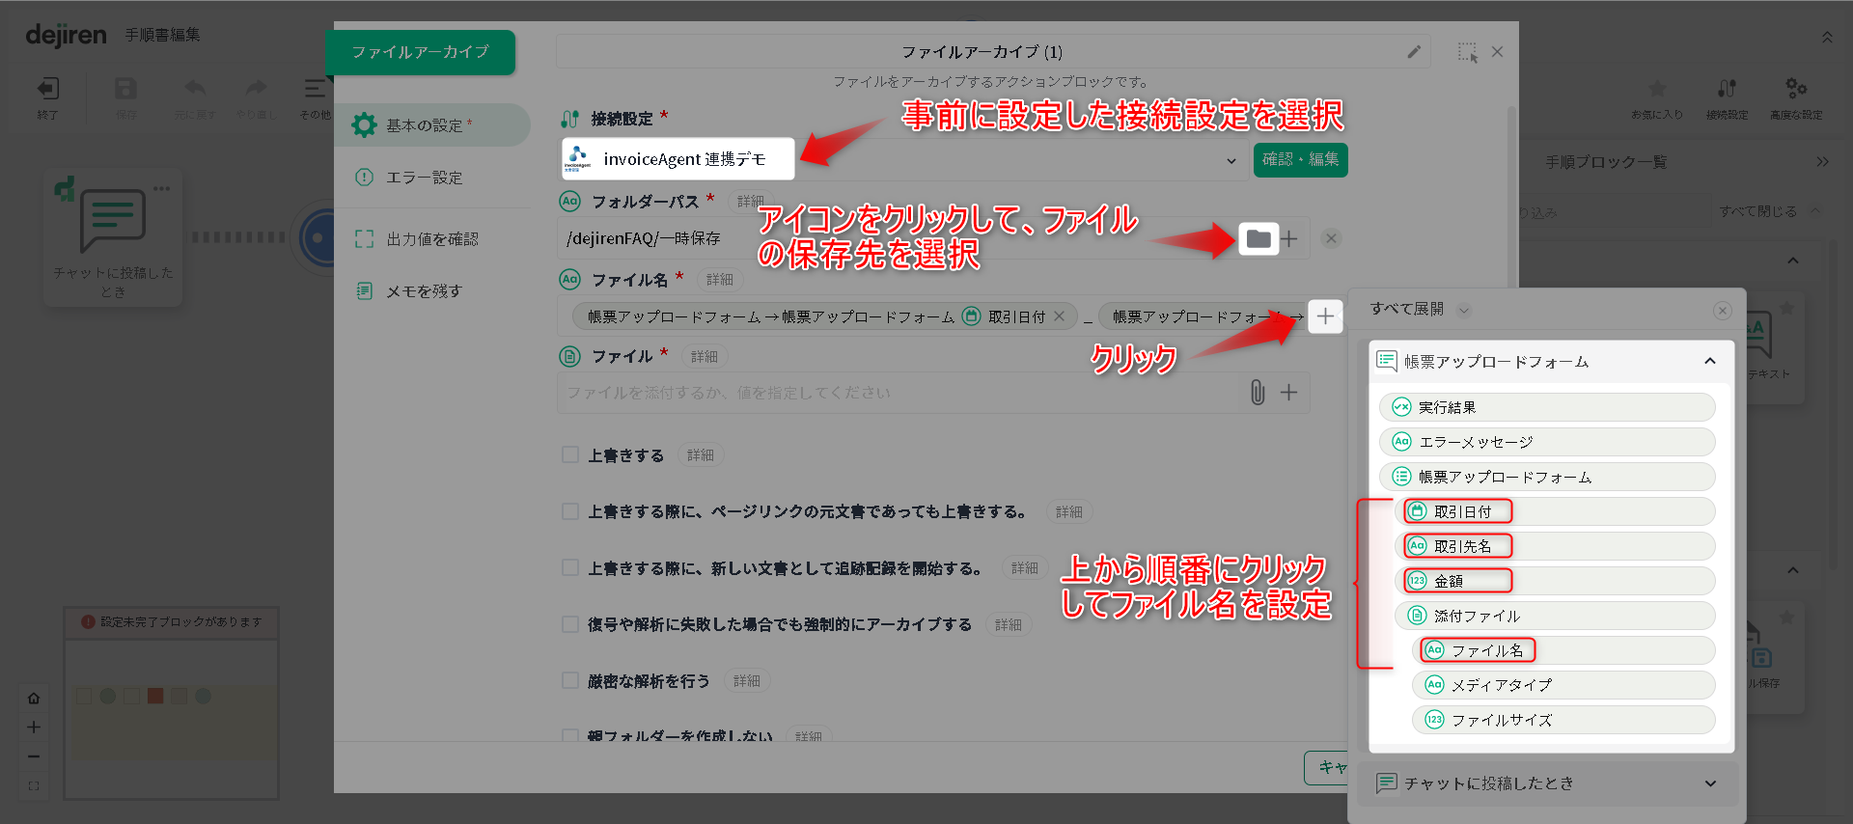The height and width of the screenshot is (824, 1853).
Task: Check the 上書きする checkbox
Action: pyautogui.click(x=570, y=454)
